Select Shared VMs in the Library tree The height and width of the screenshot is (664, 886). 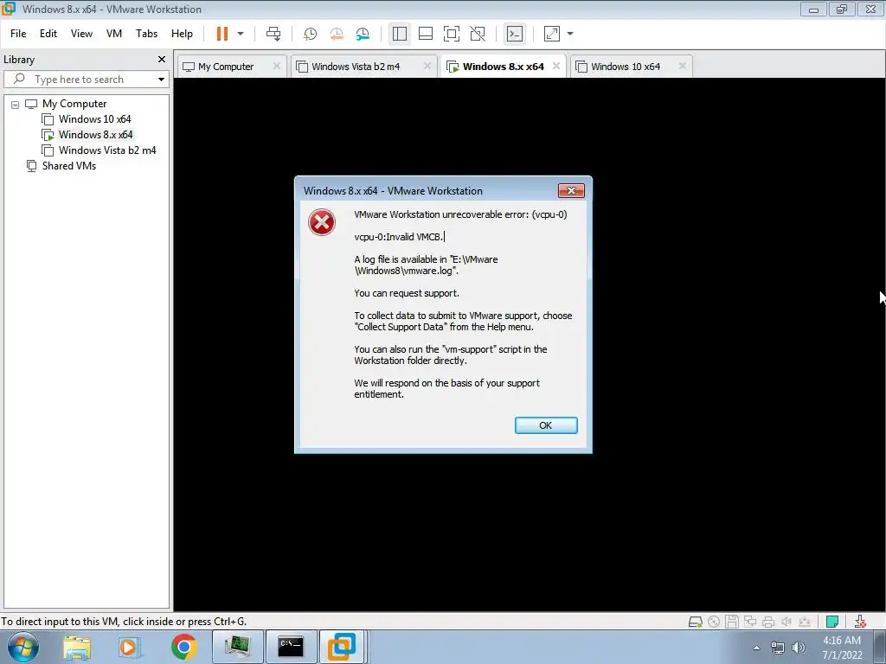(69, 166)
